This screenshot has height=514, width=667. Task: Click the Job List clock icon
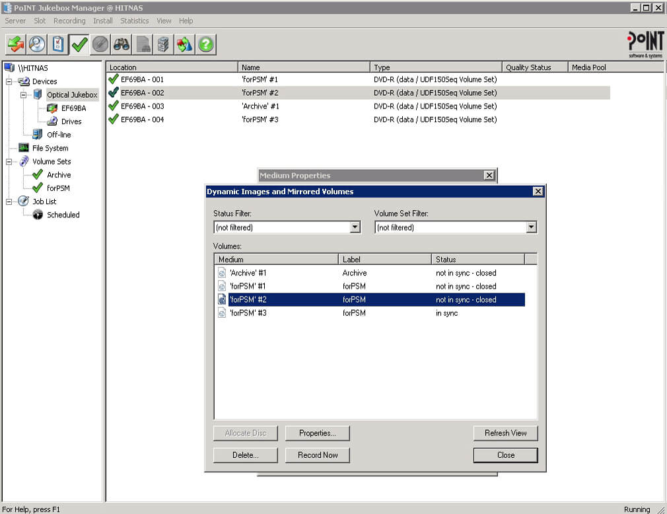coord(23,202)
